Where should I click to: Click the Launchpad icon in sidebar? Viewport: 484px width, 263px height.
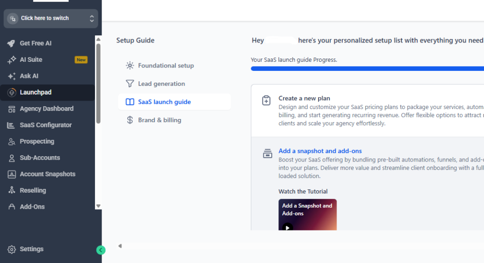(x=11, y=92)
